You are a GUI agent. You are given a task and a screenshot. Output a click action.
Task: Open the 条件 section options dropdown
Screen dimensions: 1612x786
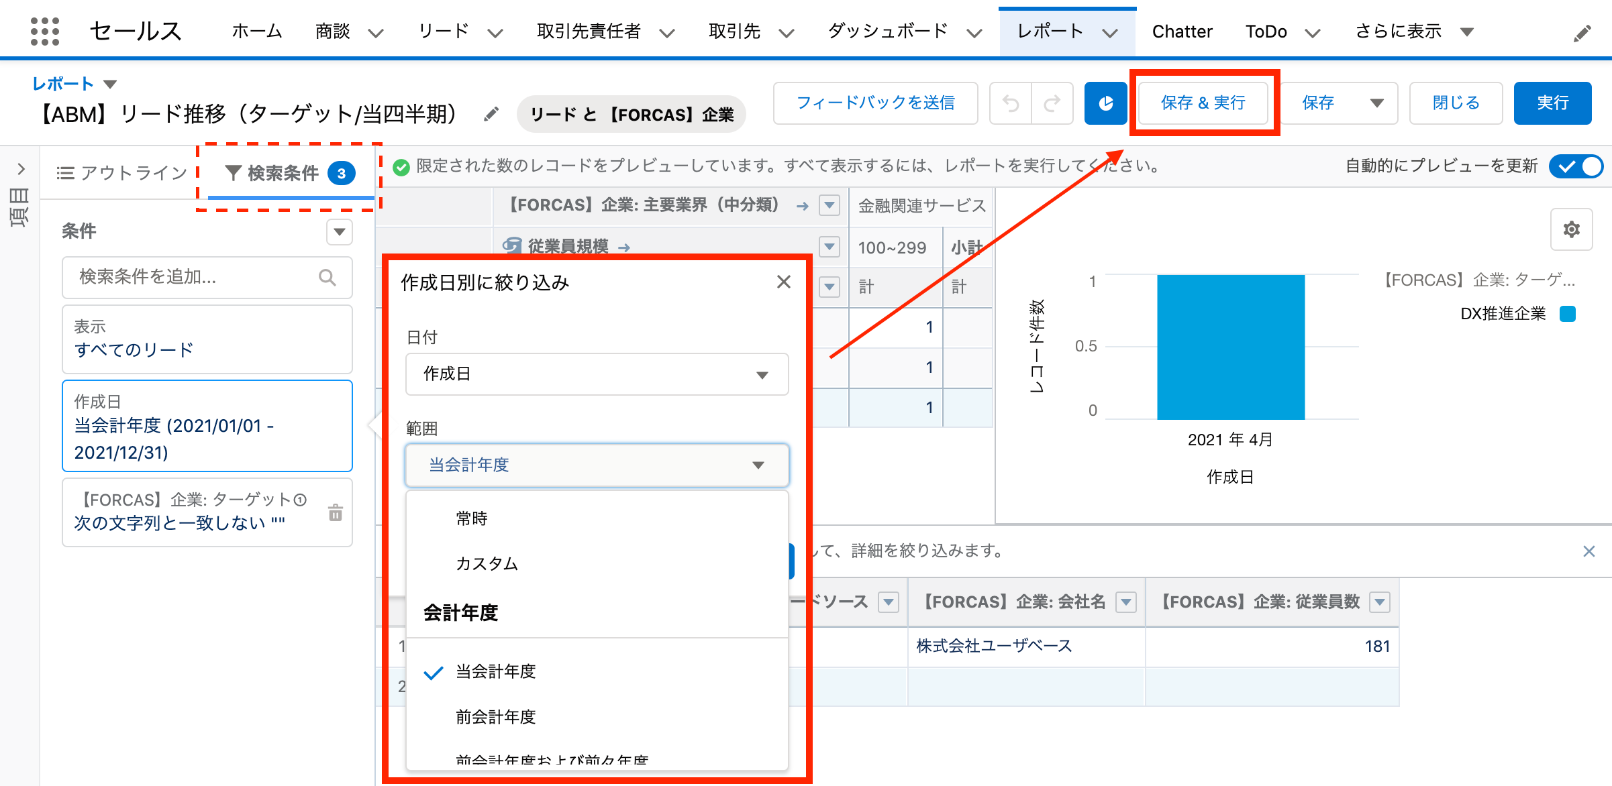point(339,232)
